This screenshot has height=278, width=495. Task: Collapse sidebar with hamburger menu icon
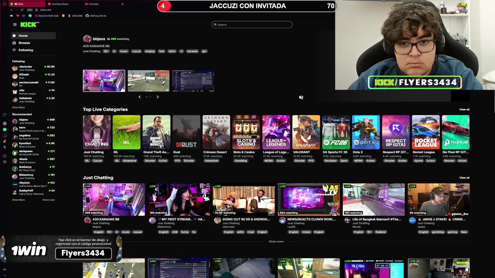pos(15,25)
